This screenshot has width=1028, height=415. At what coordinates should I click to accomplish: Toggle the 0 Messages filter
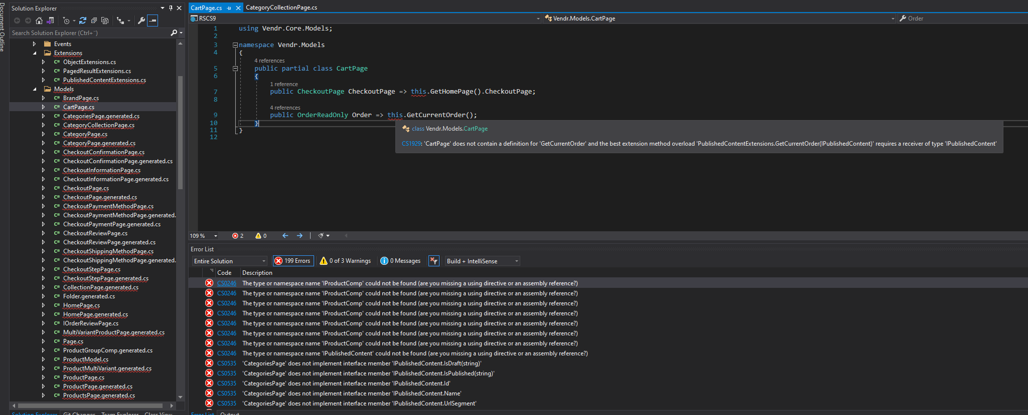400,261
